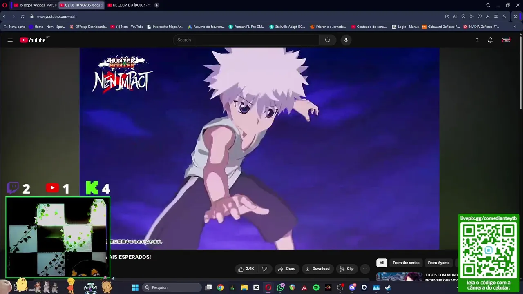Select 'From the series' filter chip

[x=406, y=263]
